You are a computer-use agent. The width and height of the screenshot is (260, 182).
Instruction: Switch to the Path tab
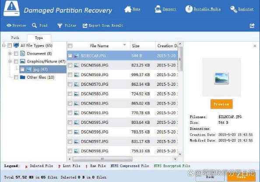click(x=15, y=38)
